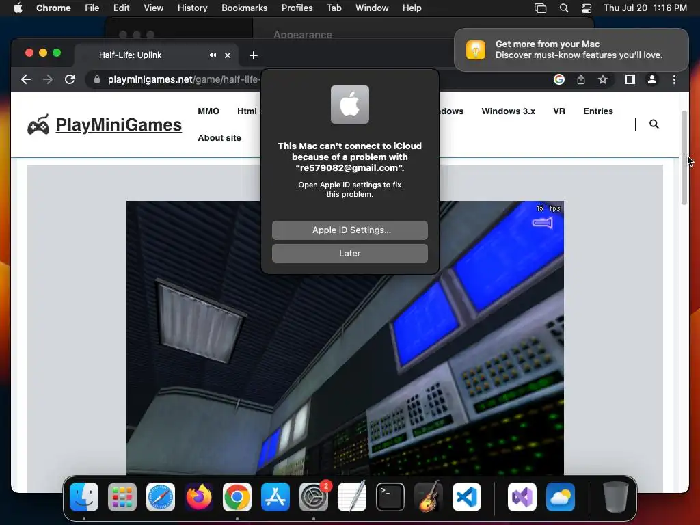Open Finder from the Dock
This screenshot has height=525, width=700.
[84, 497]
